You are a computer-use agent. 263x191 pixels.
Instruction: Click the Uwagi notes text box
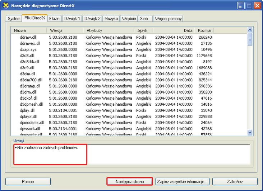point(131,154)
